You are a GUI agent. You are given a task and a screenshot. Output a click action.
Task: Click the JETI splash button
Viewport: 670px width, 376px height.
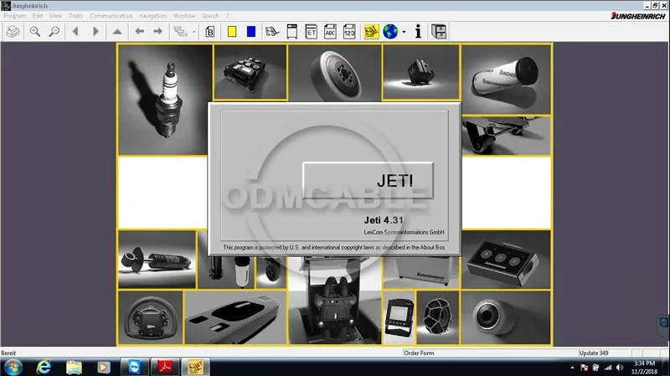point(368,180)
